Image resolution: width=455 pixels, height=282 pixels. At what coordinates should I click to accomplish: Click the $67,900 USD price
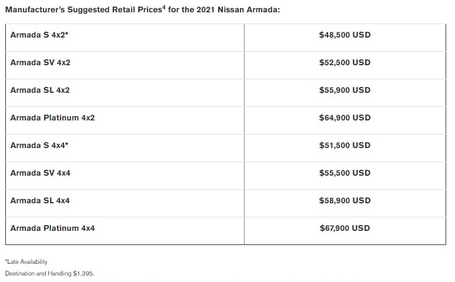click(x=344, y=228)
